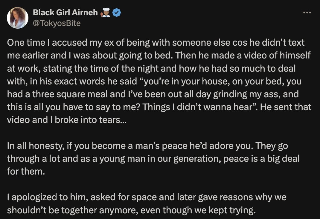Click the blue verified checkmark badge
The width and height of the screenshot is (320, 219).
[x=117, y=13]
